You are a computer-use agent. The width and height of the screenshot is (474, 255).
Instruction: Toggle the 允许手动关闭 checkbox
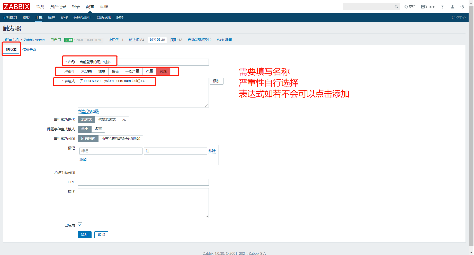tap(80, 172)
